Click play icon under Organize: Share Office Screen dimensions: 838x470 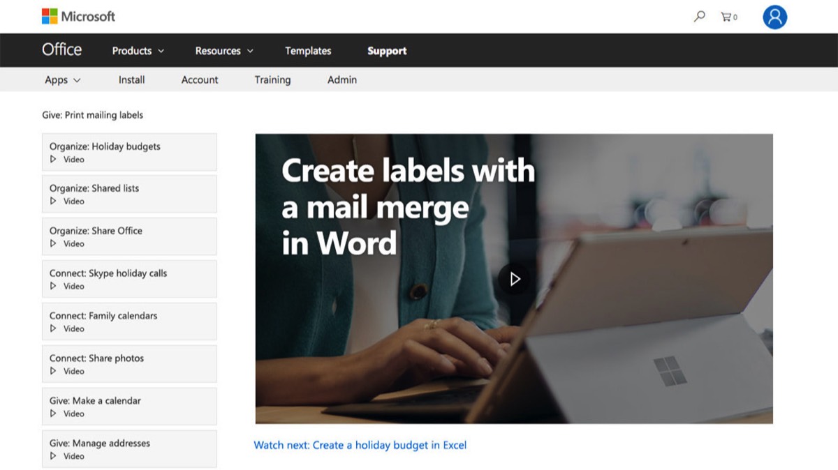(53, 244)
